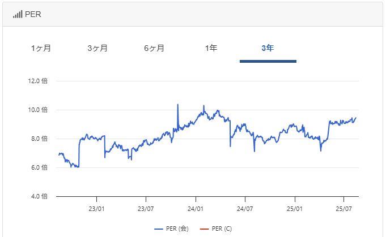Screen dimensions: 386x237
Task: Click the 23/07 x-axis label
Action: [146, 209]
